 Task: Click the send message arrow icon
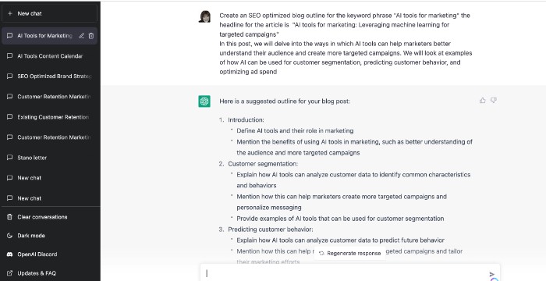click(x=491, y=275)
